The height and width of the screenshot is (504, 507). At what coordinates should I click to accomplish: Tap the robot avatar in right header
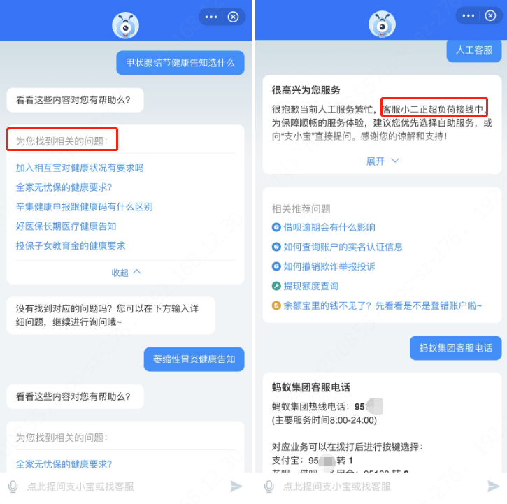click(x=383, y=24)
